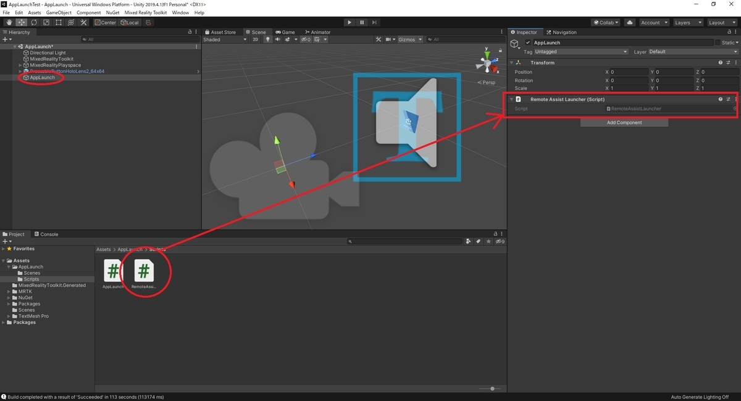Toggle scene lighting bulb icon
This screenshot has width=741, height=401.
pos(268,39)
